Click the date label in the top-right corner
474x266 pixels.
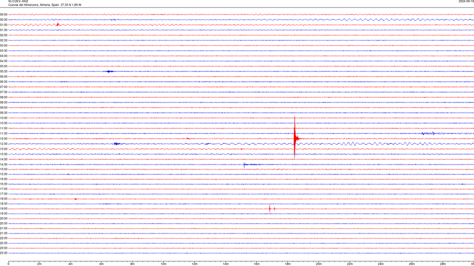[x=466, y=1]
